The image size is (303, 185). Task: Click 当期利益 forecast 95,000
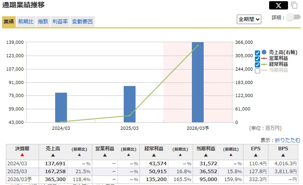pyautogui.click(x=208, y=179)
